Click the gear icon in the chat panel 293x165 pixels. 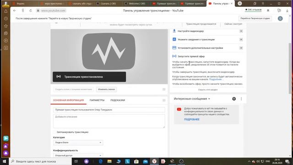[x=234, y=99]
